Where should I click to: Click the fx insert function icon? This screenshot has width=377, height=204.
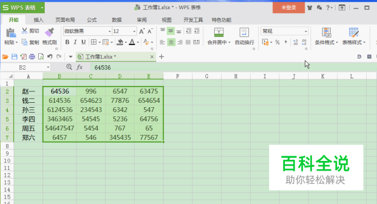click(80, 67)
